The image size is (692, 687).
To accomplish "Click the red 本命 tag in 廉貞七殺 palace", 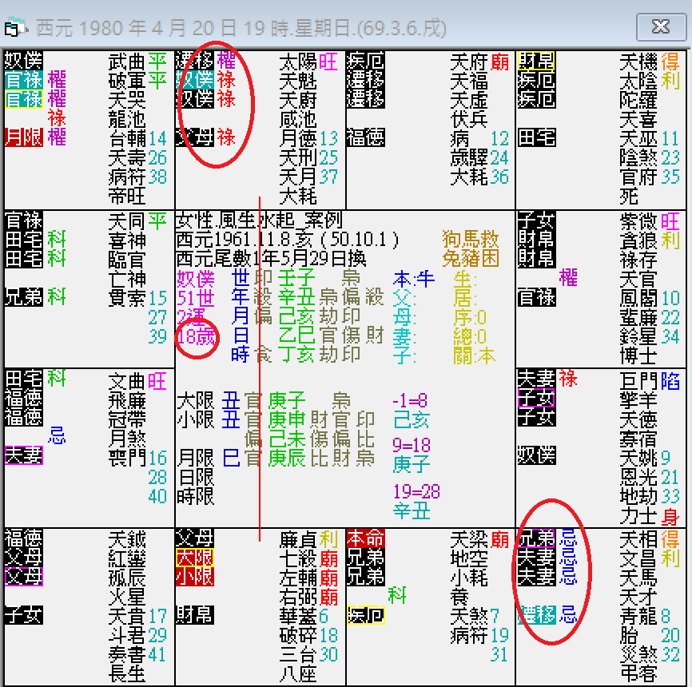I will point(366,539).
